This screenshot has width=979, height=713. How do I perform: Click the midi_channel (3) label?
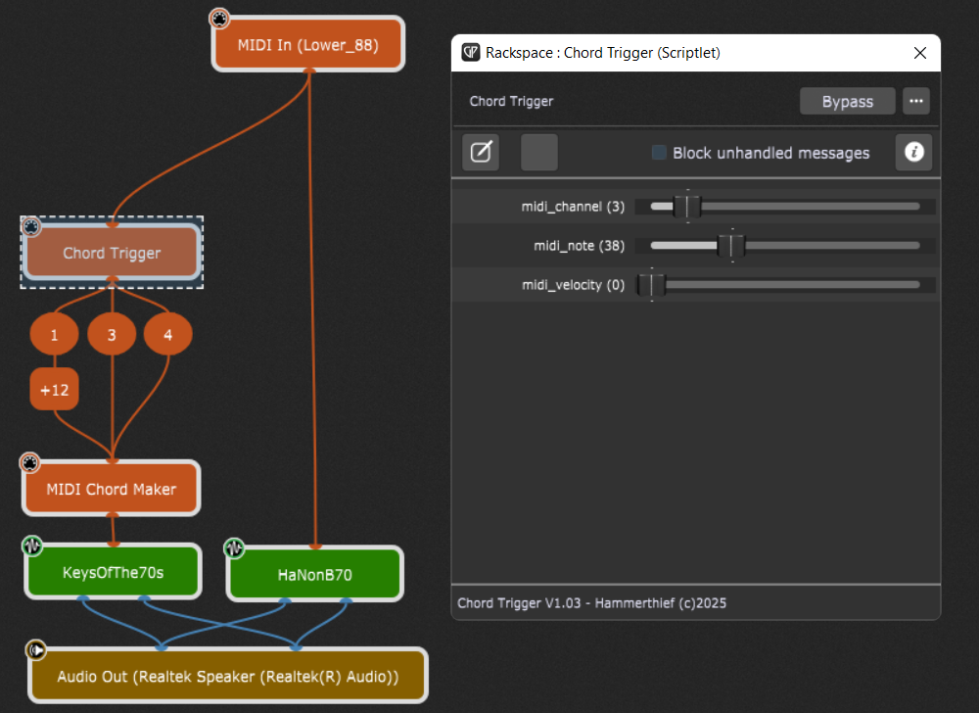tap(573, 207)
